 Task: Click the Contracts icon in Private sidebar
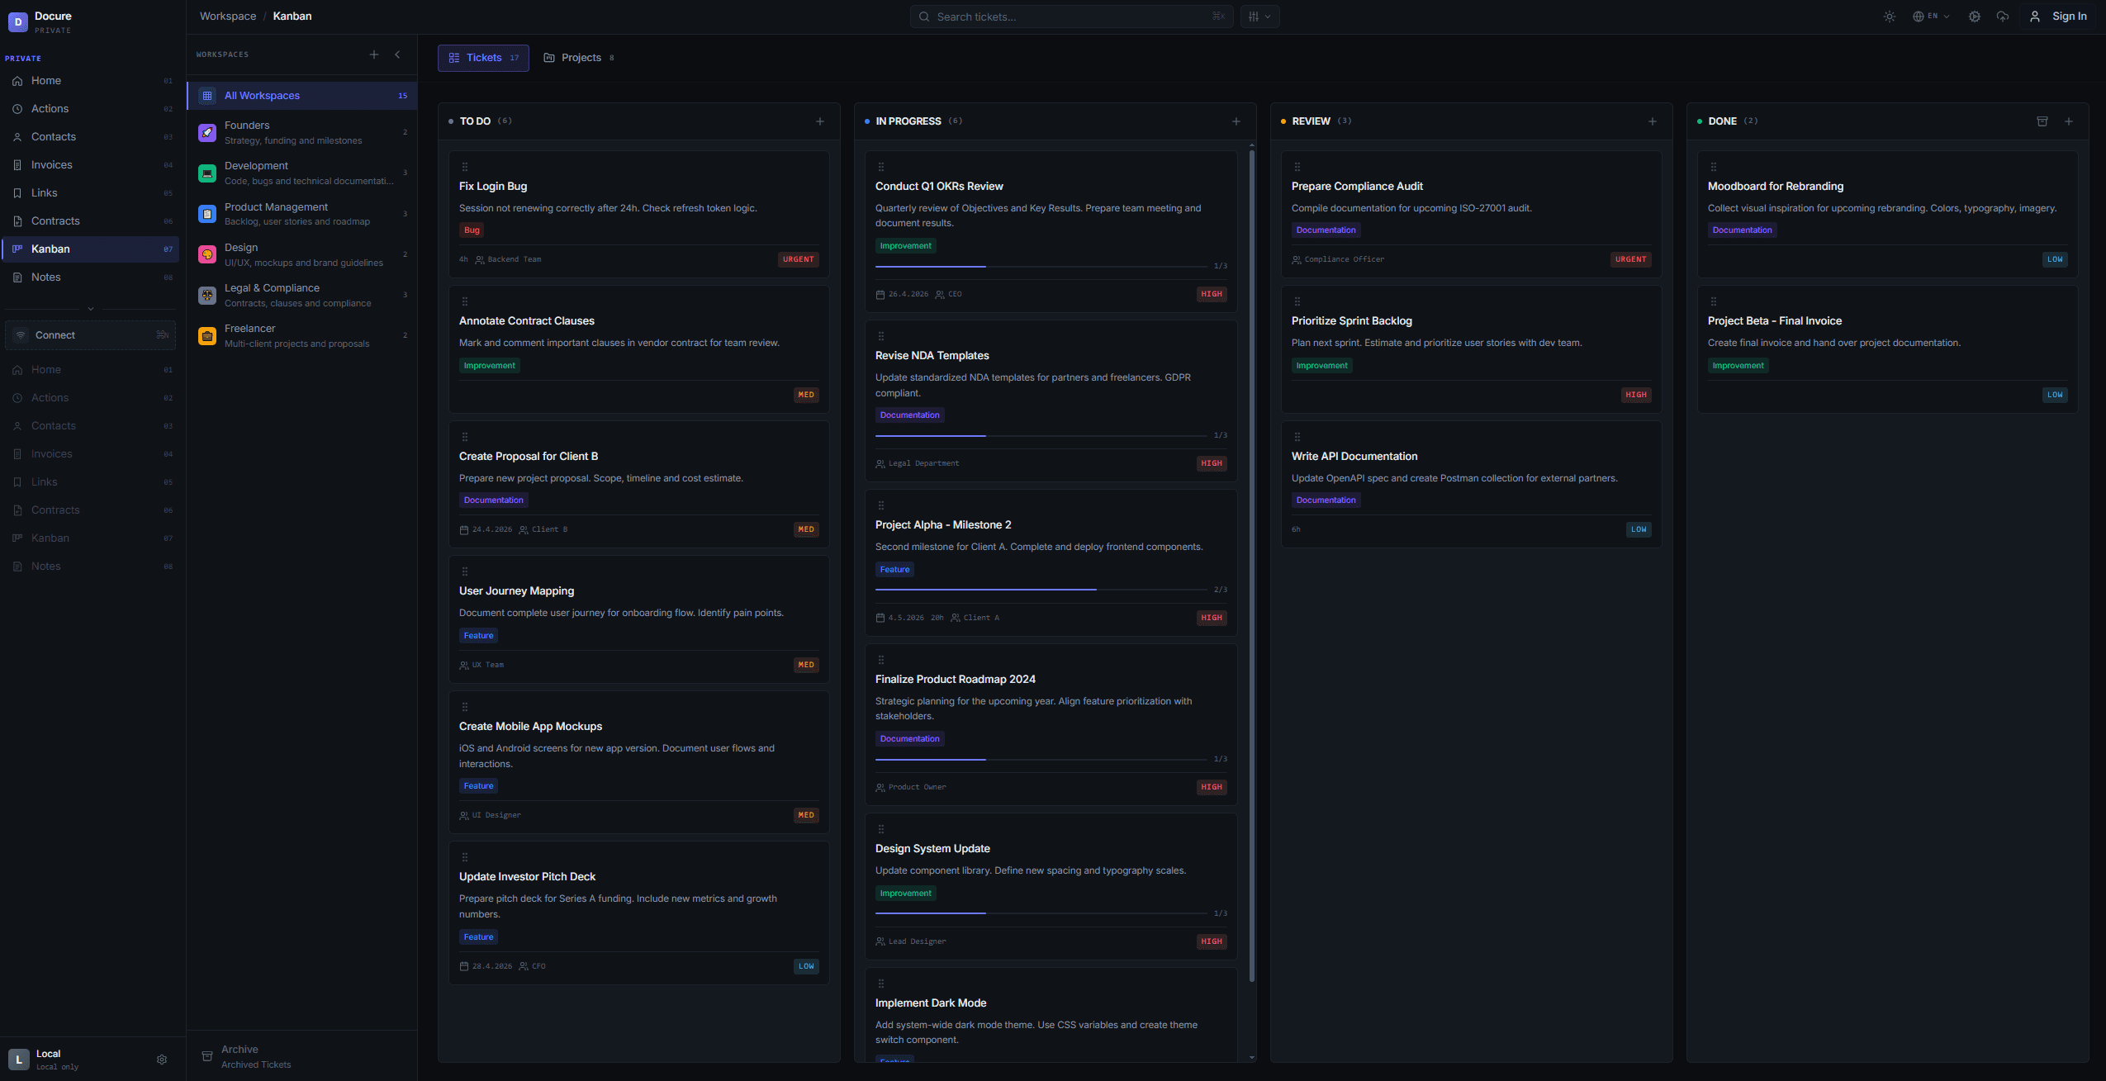(17, 221)
